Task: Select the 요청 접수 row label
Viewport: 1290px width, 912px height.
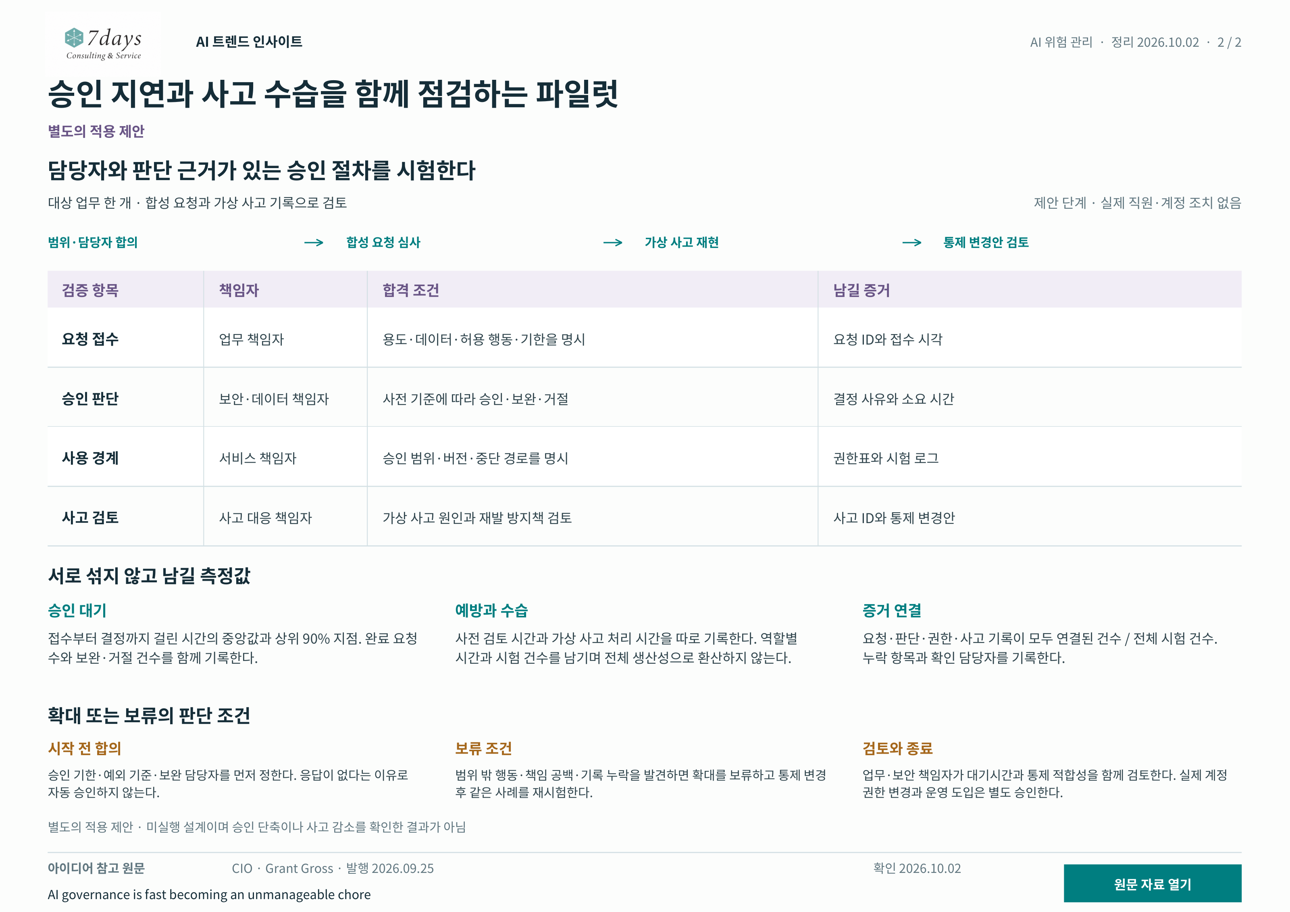Action: coord(90,339)
